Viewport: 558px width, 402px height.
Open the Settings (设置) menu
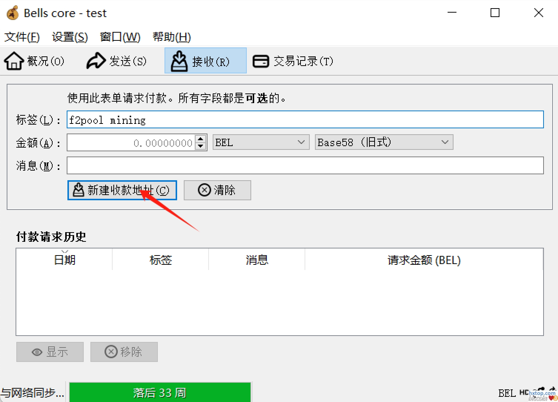coord(70,37)
